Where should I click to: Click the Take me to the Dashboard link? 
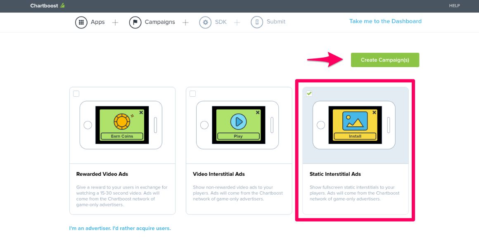pos(385,21)
